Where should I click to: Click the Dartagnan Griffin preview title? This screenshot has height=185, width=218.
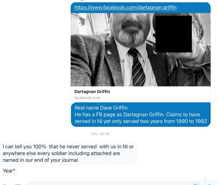click(x=92, y=92)
